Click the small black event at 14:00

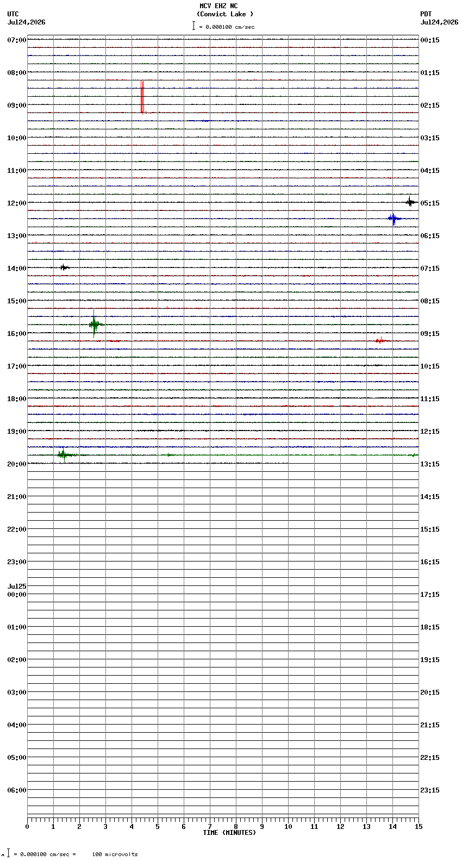point(64,267)
